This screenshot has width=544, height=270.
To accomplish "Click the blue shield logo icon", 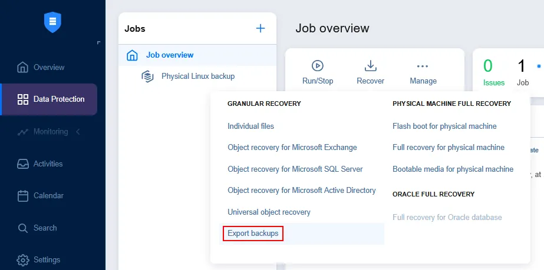I will pyautogui.click(x=52, y=22).
